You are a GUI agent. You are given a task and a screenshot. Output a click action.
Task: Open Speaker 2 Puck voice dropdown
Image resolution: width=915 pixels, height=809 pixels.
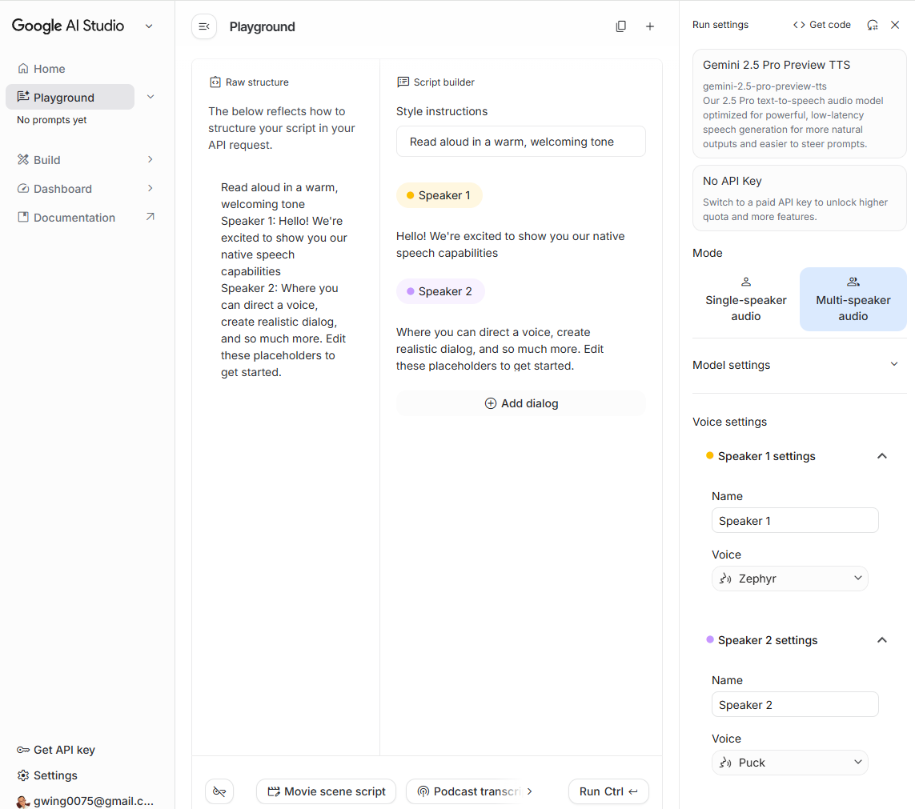click(x=789, y=763)
